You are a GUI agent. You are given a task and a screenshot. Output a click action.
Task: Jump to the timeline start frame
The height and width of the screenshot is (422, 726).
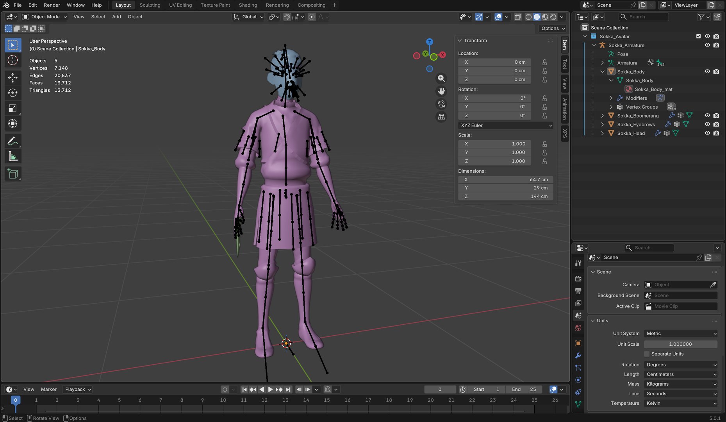coord(244,389)
